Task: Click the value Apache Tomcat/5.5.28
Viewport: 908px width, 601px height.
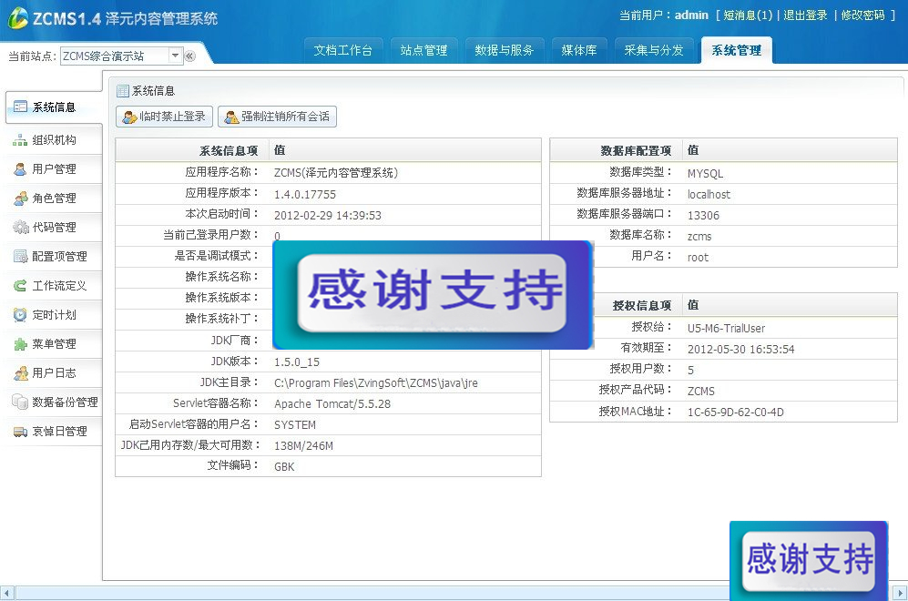Action: pyautogui.click(x=332, y=404)
